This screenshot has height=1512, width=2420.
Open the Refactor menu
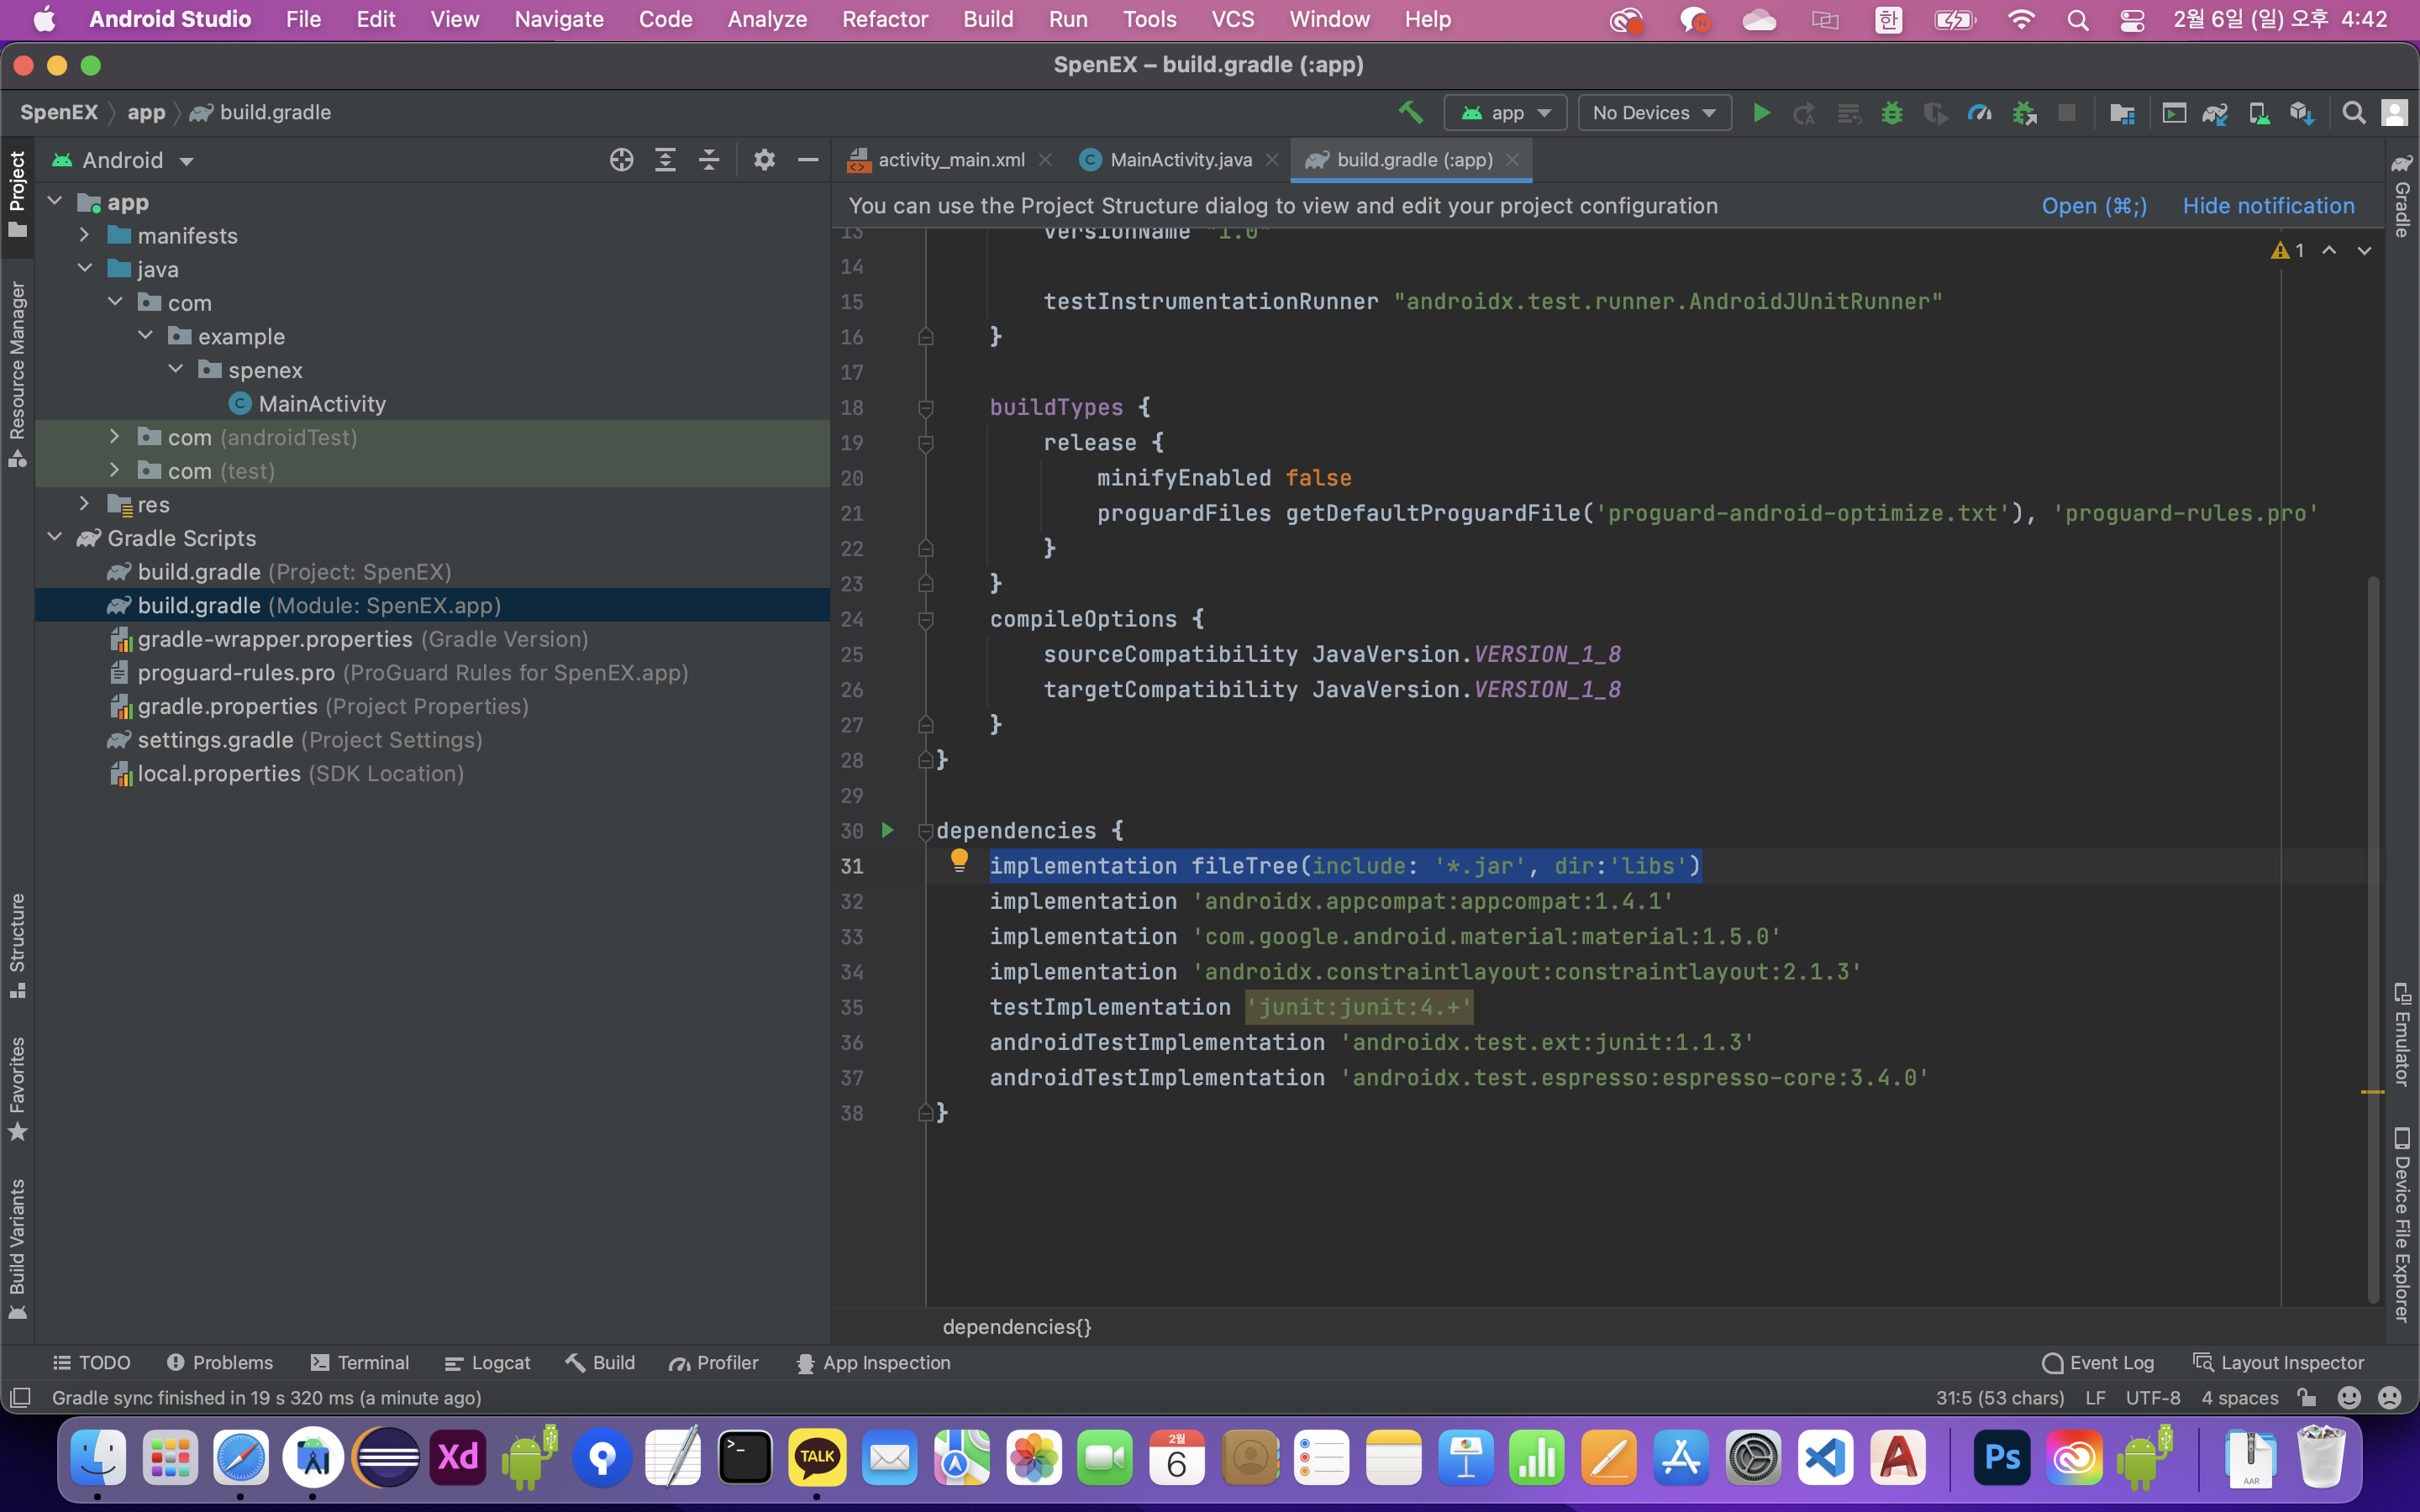tap(884, 19)
